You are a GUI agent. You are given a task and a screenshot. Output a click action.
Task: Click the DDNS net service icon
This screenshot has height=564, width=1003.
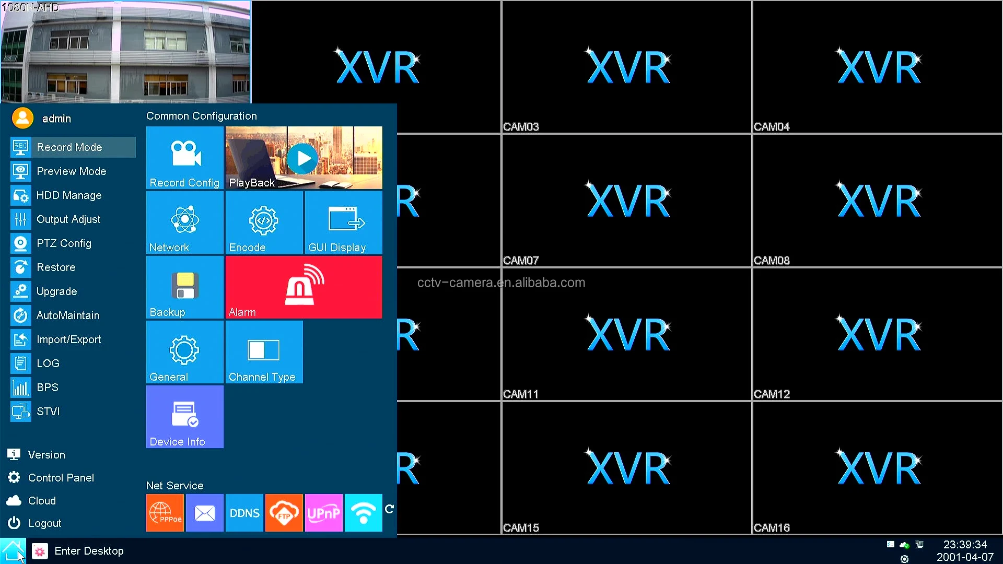[244, 513]
